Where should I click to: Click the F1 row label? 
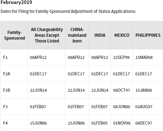5,57
